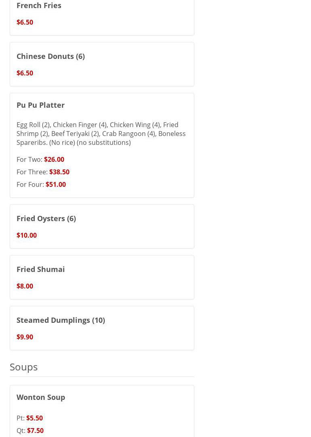Click the Chinese Donuts $6.50 price
This screenshot has width=311, height=437.
[25, 73]
